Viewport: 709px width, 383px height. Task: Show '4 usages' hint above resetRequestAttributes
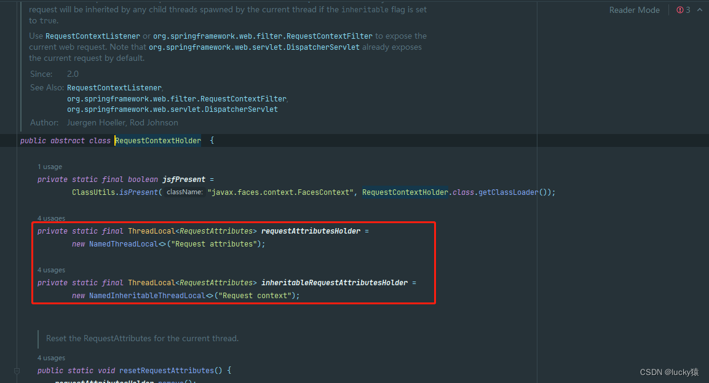(x=51, y=358)
